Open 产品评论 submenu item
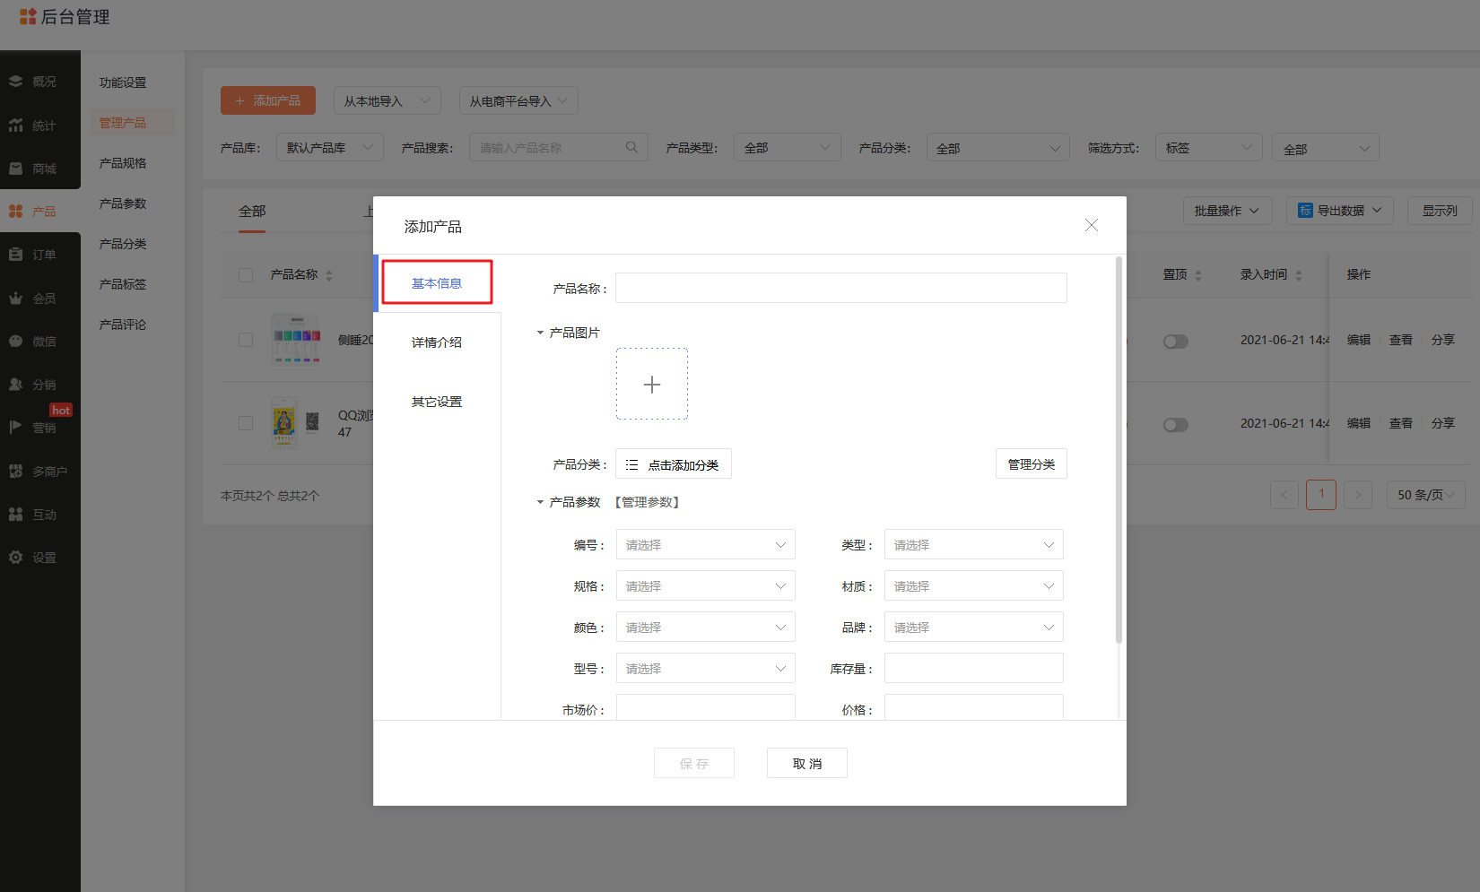The width and height of the screenshot is (1480, 892). pos(123,325)
